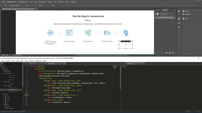This screenshot has height=113, width=202.
Task: Click the text orientation icon in options bar
Action: 6,5
